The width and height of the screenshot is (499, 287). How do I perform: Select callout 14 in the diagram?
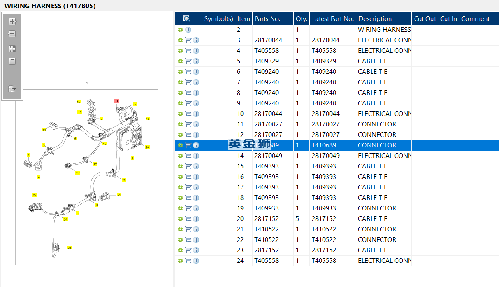pos(135,105)
